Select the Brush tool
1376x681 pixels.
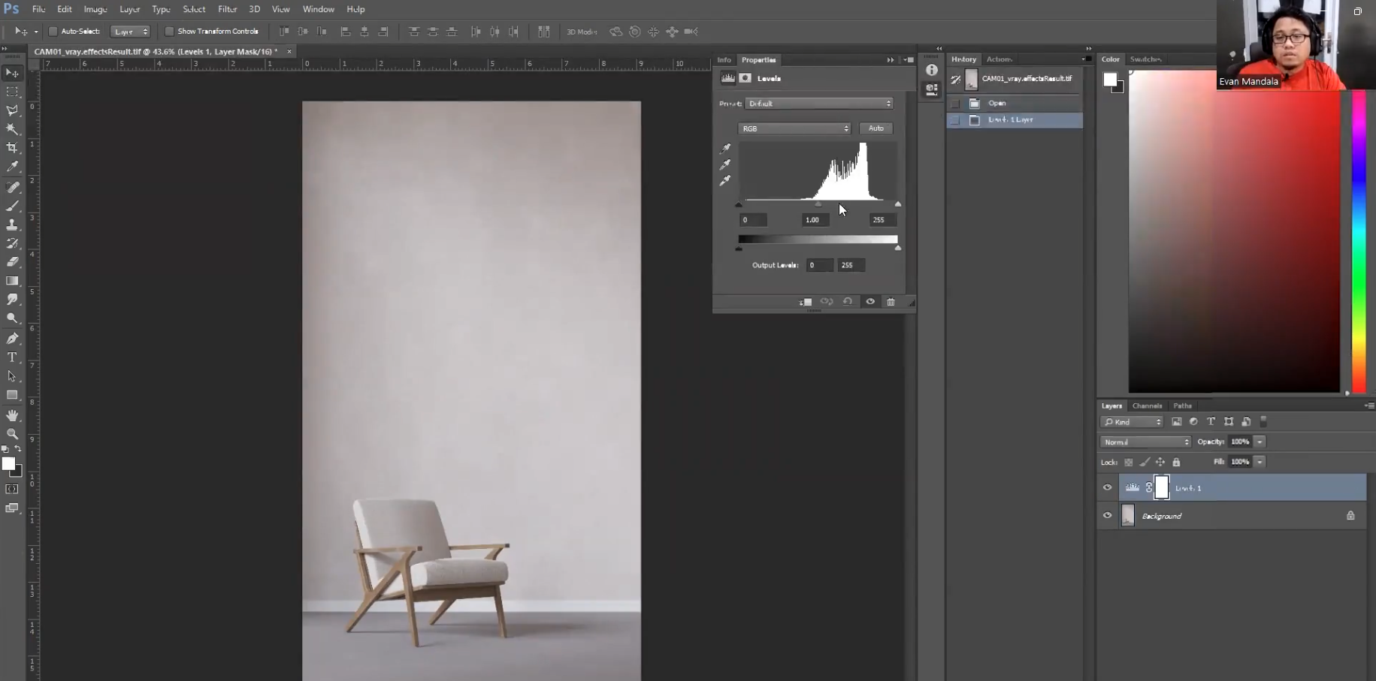coord(12,206)
